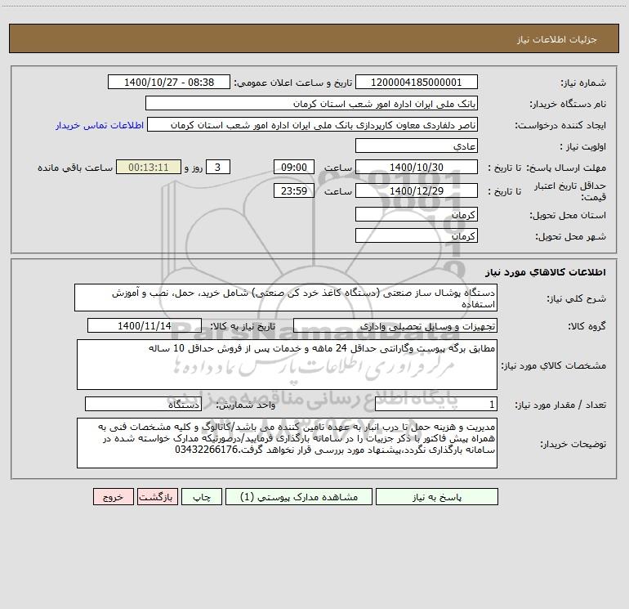Click the شرح کلی نیاز label
Image resolution: width=629 pixels, height=609 pixels.
tap(577, 298)
